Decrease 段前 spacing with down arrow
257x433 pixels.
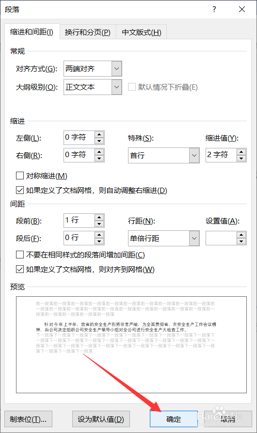pos(99,224)
